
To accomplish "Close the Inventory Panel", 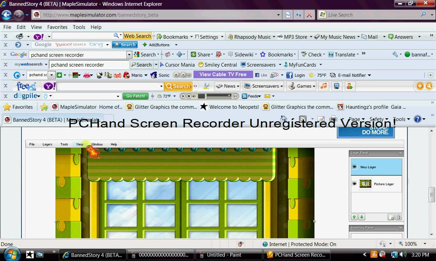I will (x=400, y=228).
